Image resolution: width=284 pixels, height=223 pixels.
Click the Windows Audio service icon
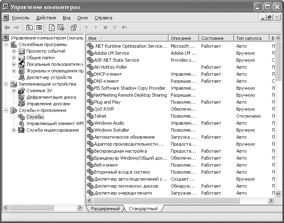click(90, 123)
